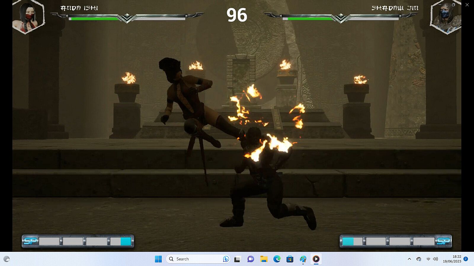
Task: Open the widgets icon on the taskbar
Action: pyautogui.click(x=7, y=259)
